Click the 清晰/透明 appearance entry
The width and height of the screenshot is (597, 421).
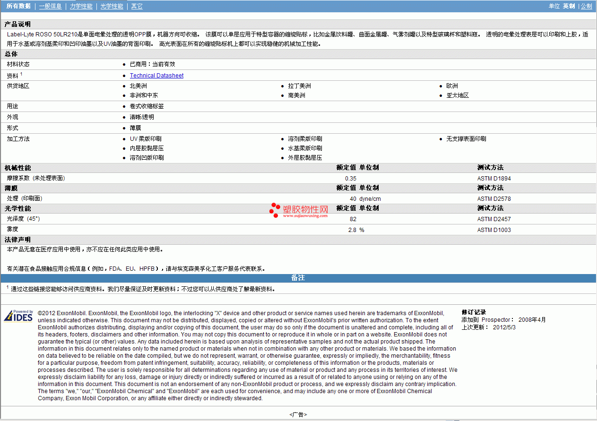coord(142,117)
